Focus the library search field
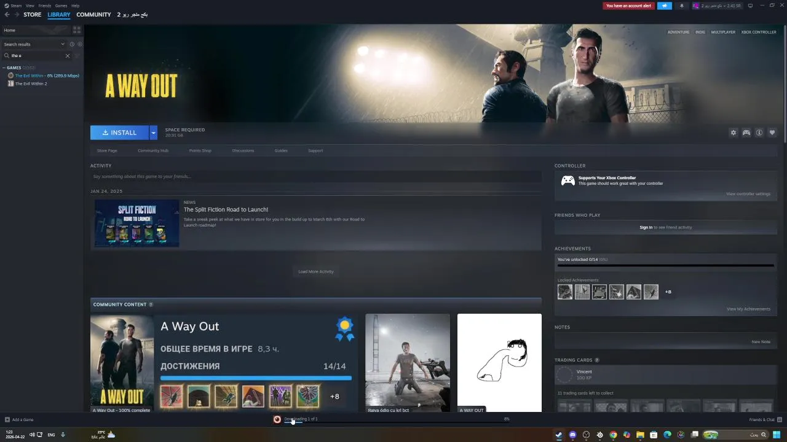Screen dimensions: 787x442 point(36,55)
